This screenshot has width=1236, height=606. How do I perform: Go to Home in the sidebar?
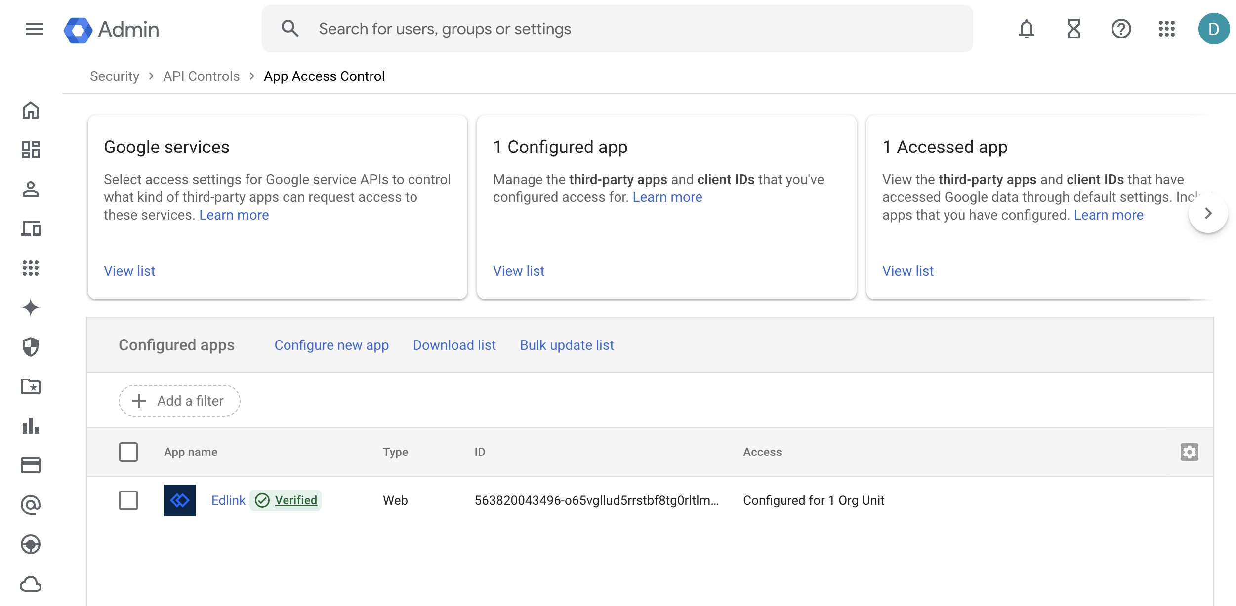point(31,111)
